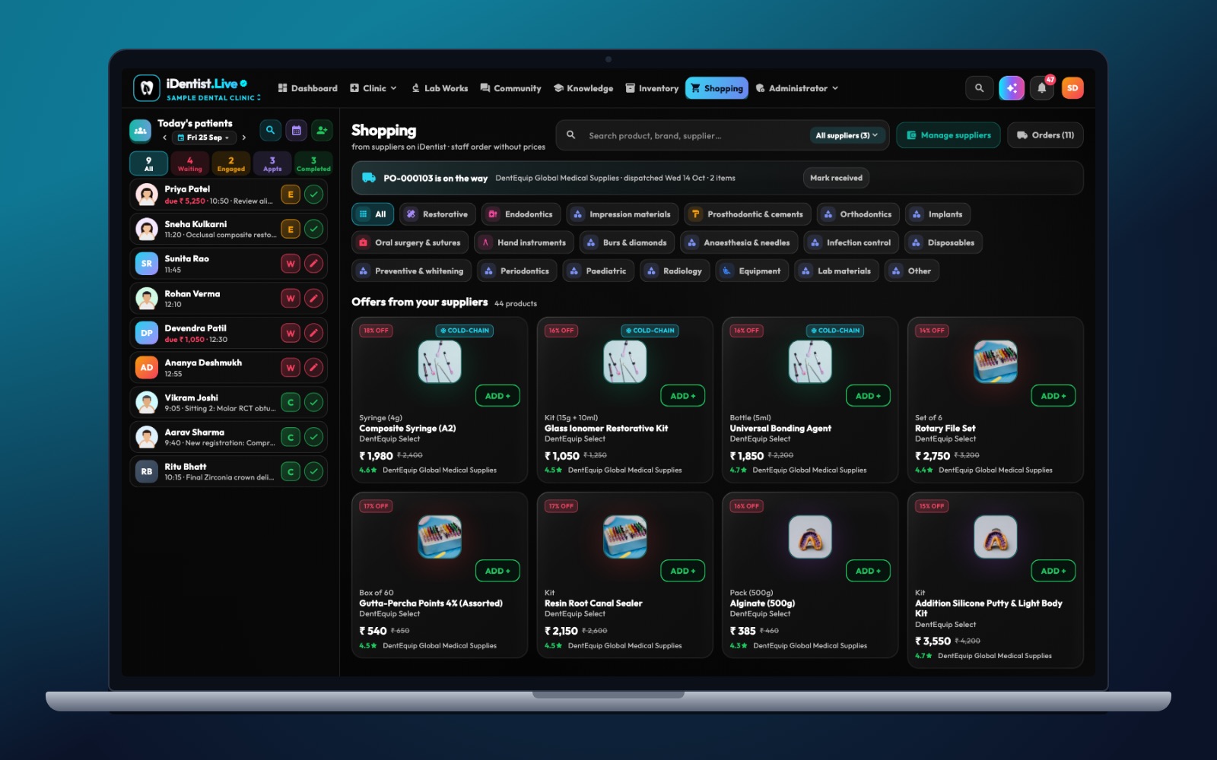This screenshot has height=760, width=1217.
Task: Open Orders (11)
Action: pos(1045,135)
